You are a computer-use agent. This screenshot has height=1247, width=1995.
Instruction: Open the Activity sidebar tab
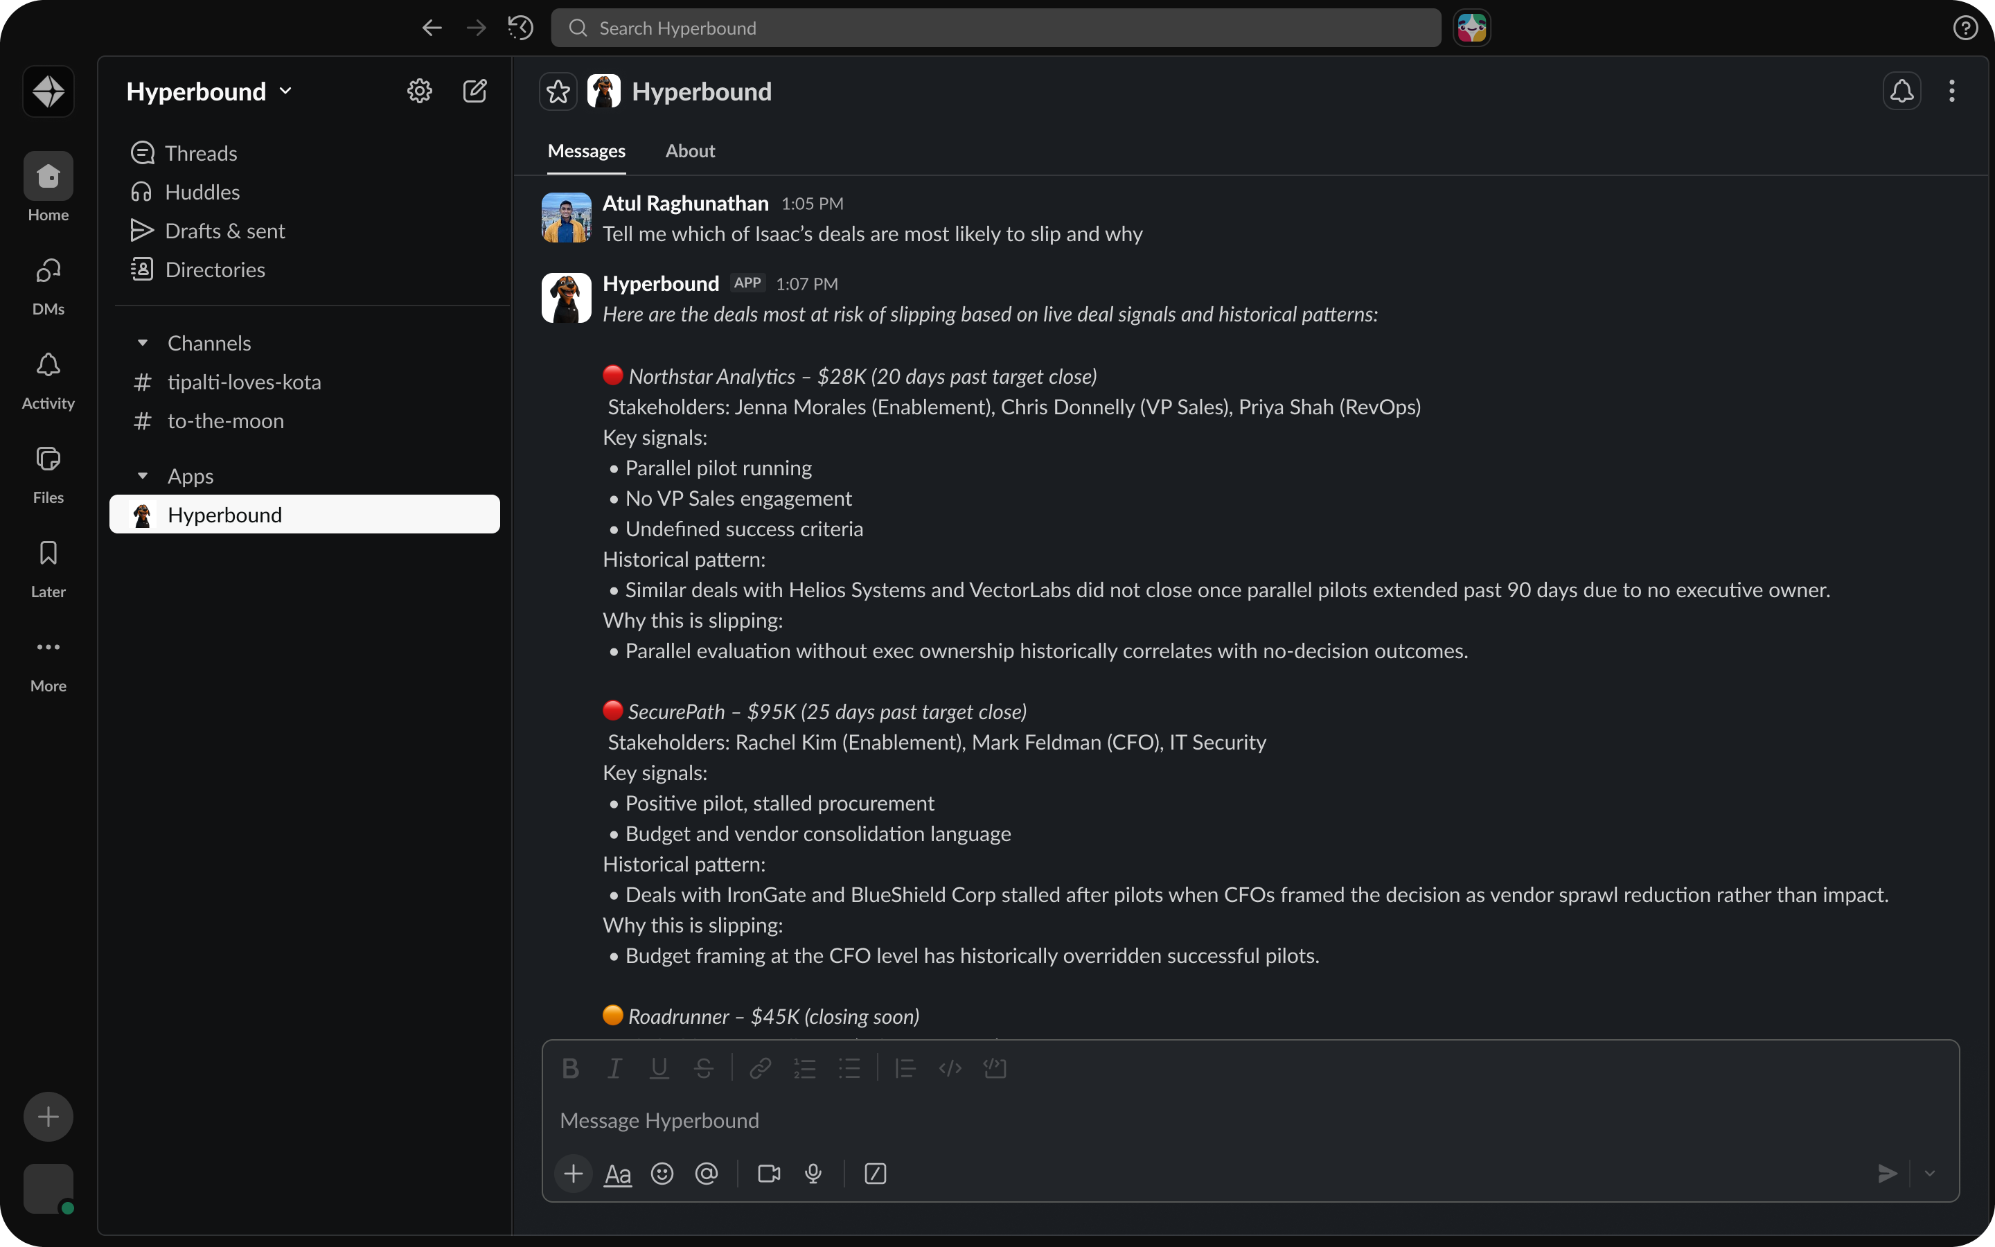click(48, 380)
